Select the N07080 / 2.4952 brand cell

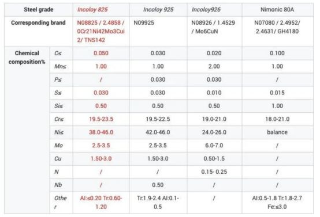[278, 32]
